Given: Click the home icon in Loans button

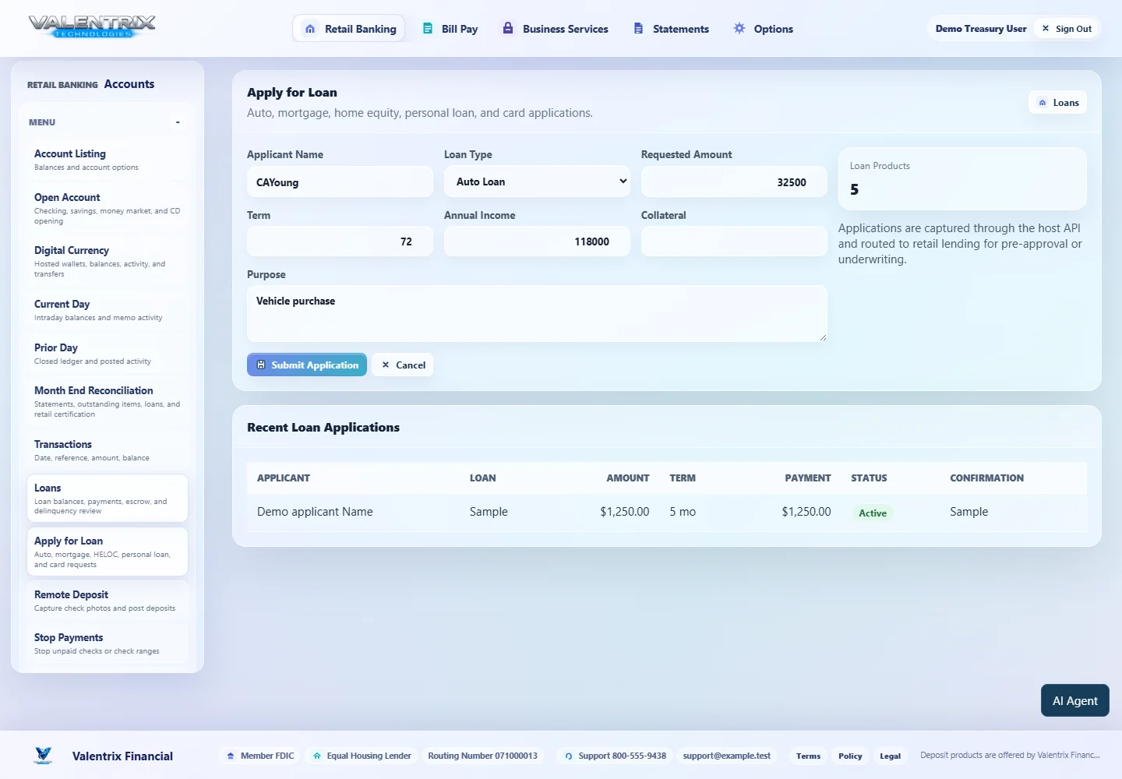Looking at the screenshot, I should pyautogui.click(x=1043, y=103).
